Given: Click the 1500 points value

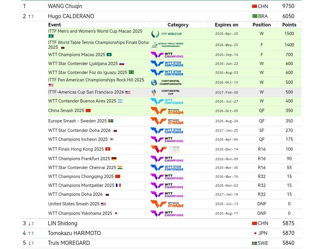Looking at the screenshot, I should 289,34.
